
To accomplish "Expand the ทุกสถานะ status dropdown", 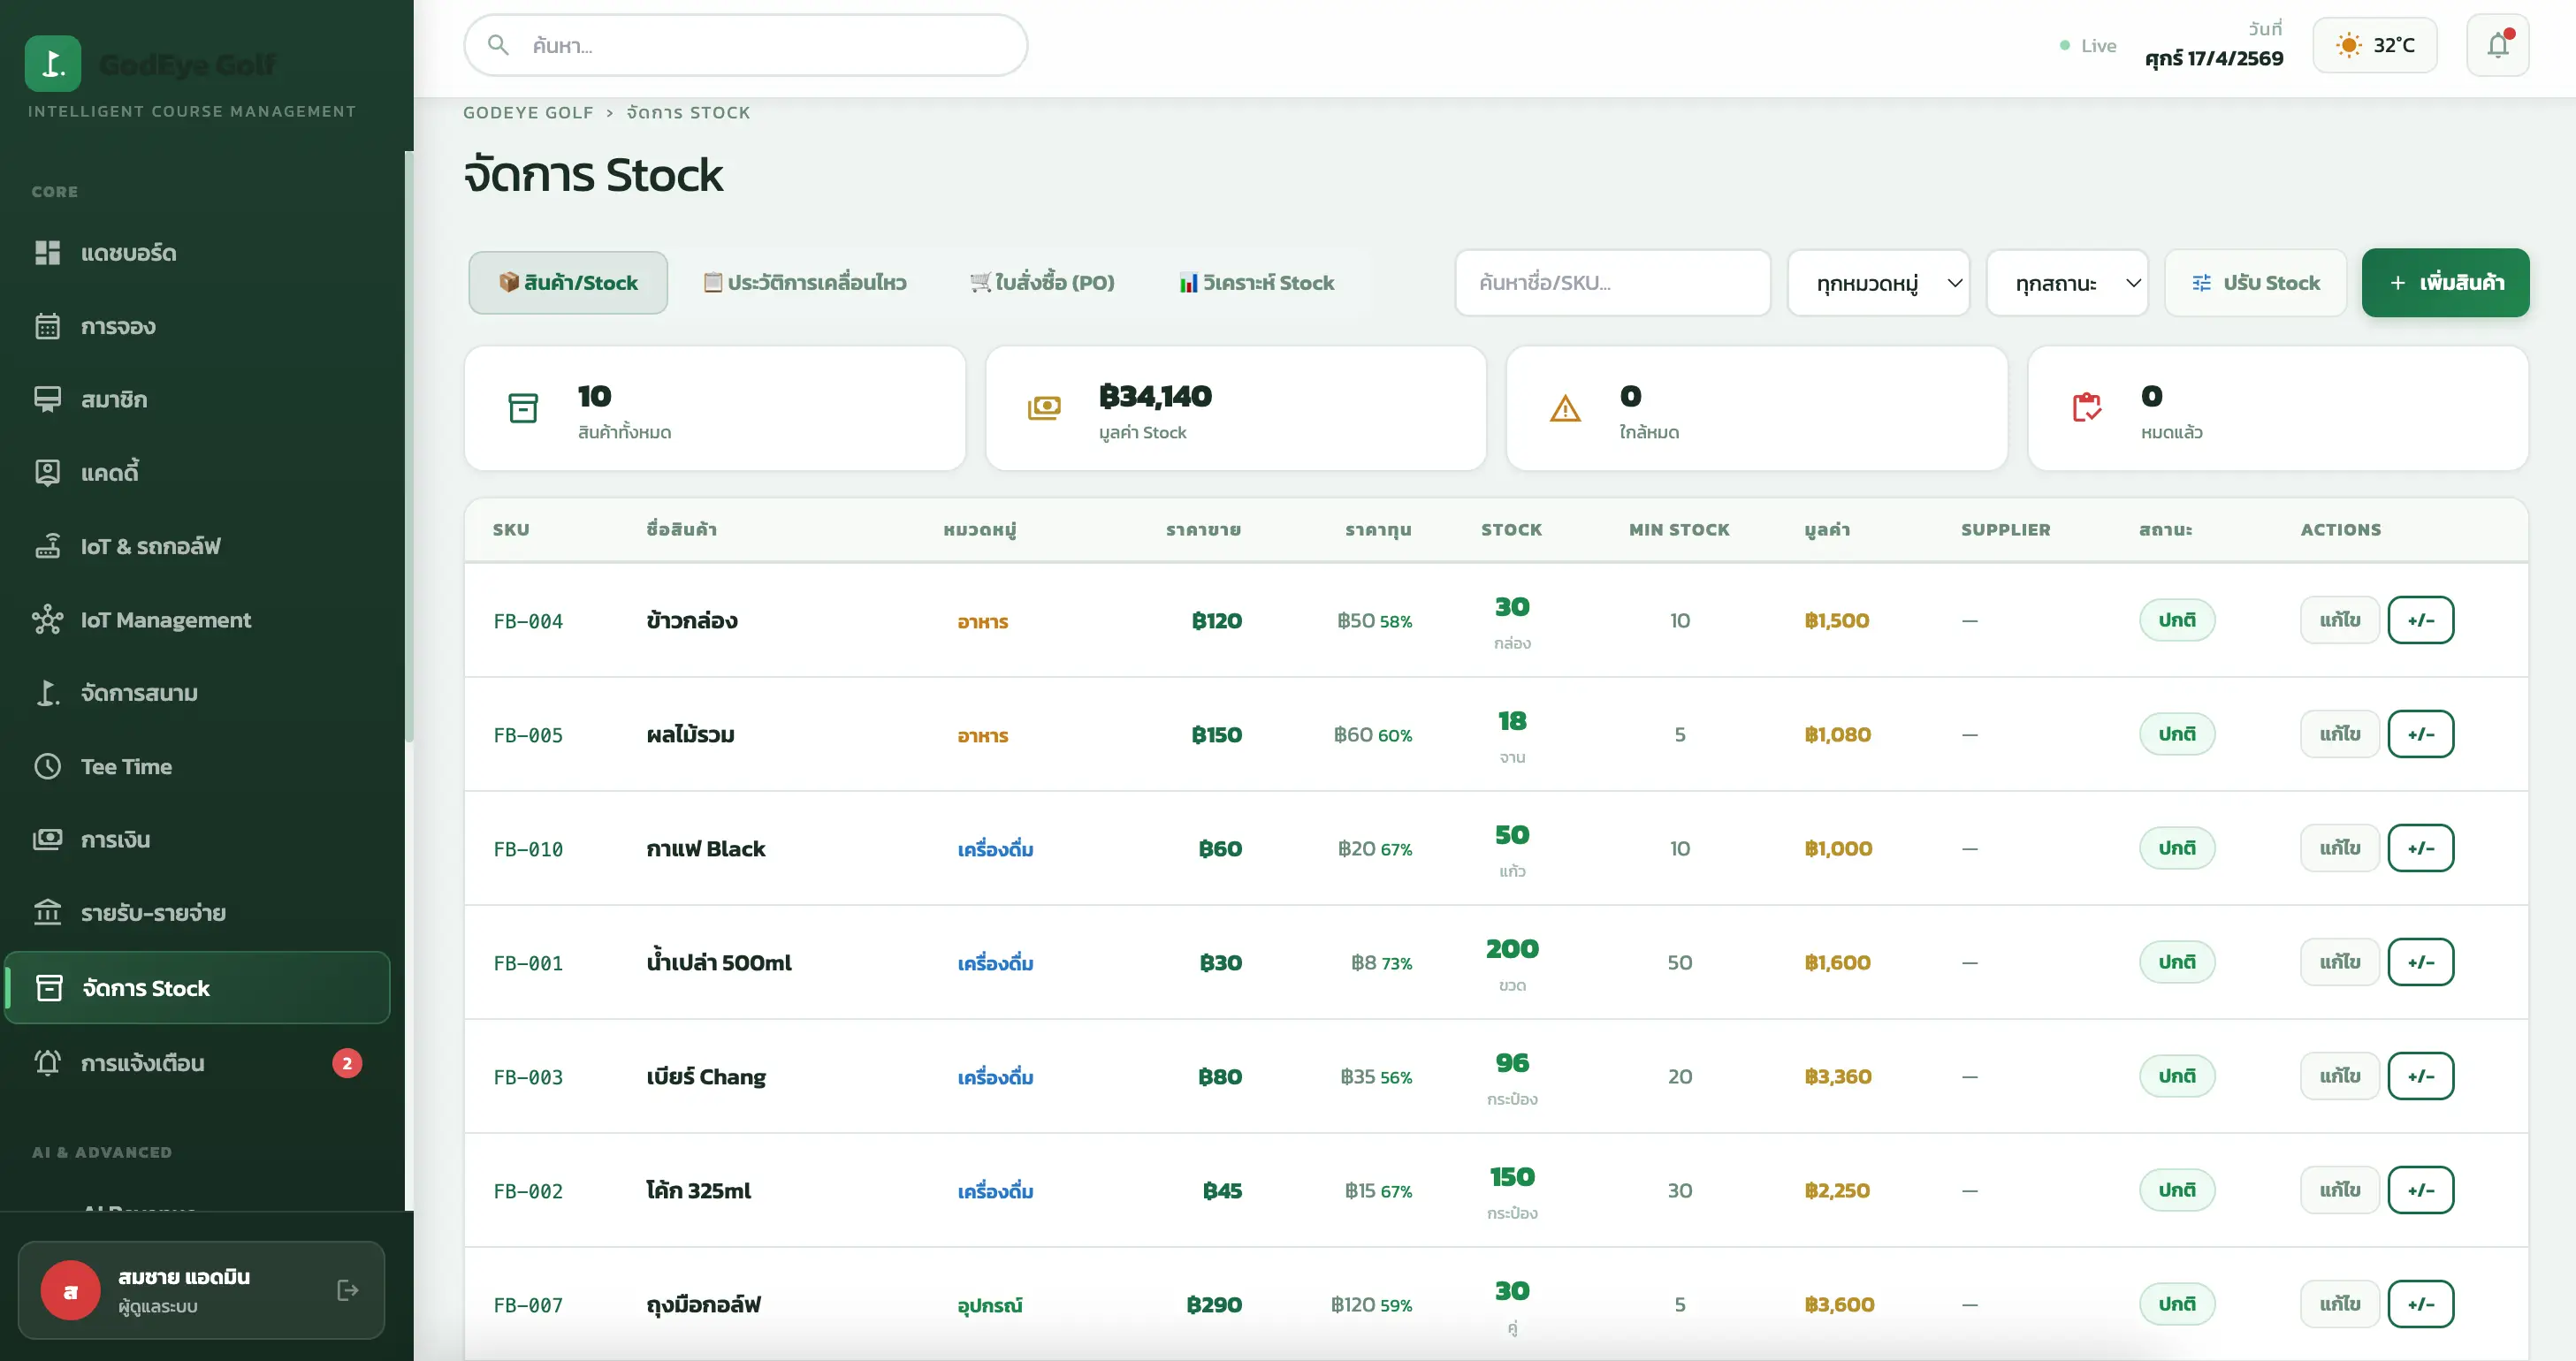I will [x=2067, y=283].
